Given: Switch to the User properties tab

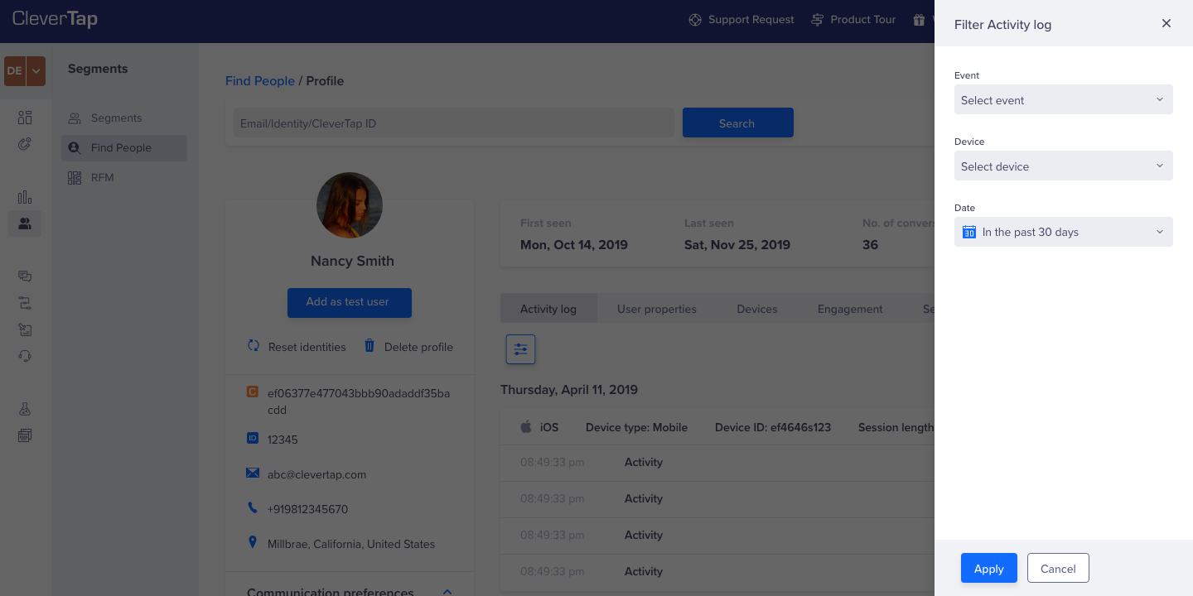Looking at the screenshot, I should coord(656,309).
